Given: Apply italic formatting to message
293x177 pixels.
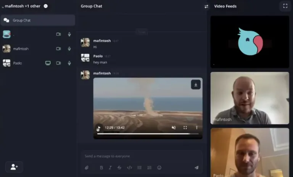Looking at the screenshot, I should pos(110,167).
